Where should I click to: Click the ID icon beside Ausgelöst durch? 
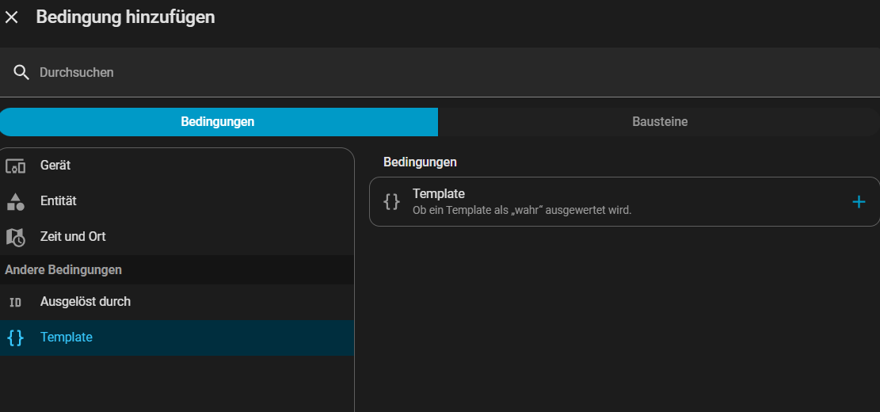(16, 302)
